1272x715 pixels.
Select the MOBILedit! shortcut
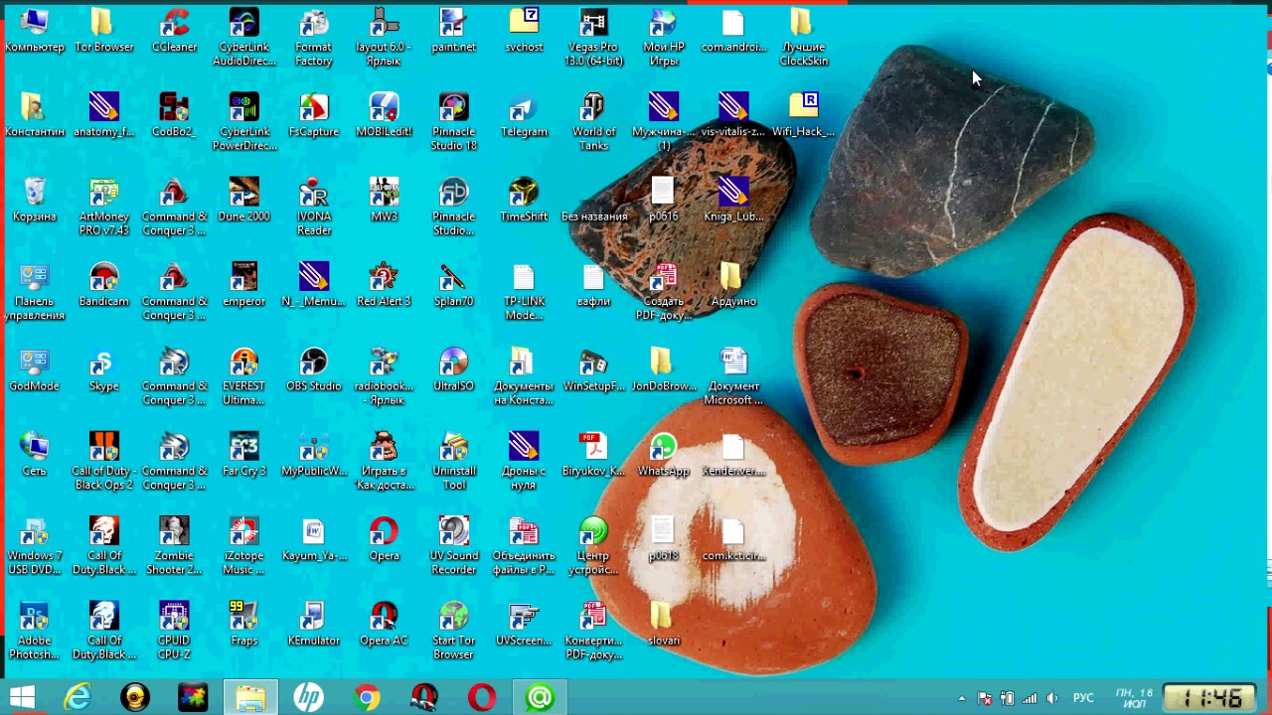[384, 115]
